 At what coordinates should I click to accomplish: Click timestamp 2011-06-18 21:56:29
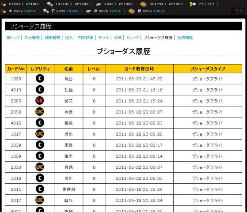(x=139, y=189)
